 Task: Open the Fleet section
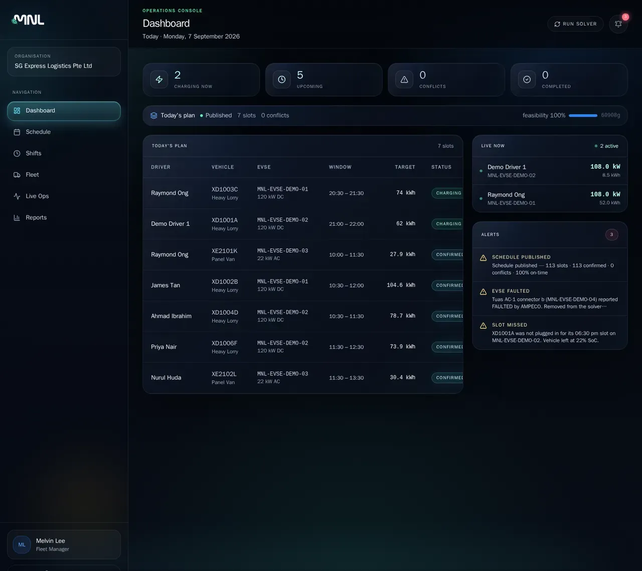point(64,175)
